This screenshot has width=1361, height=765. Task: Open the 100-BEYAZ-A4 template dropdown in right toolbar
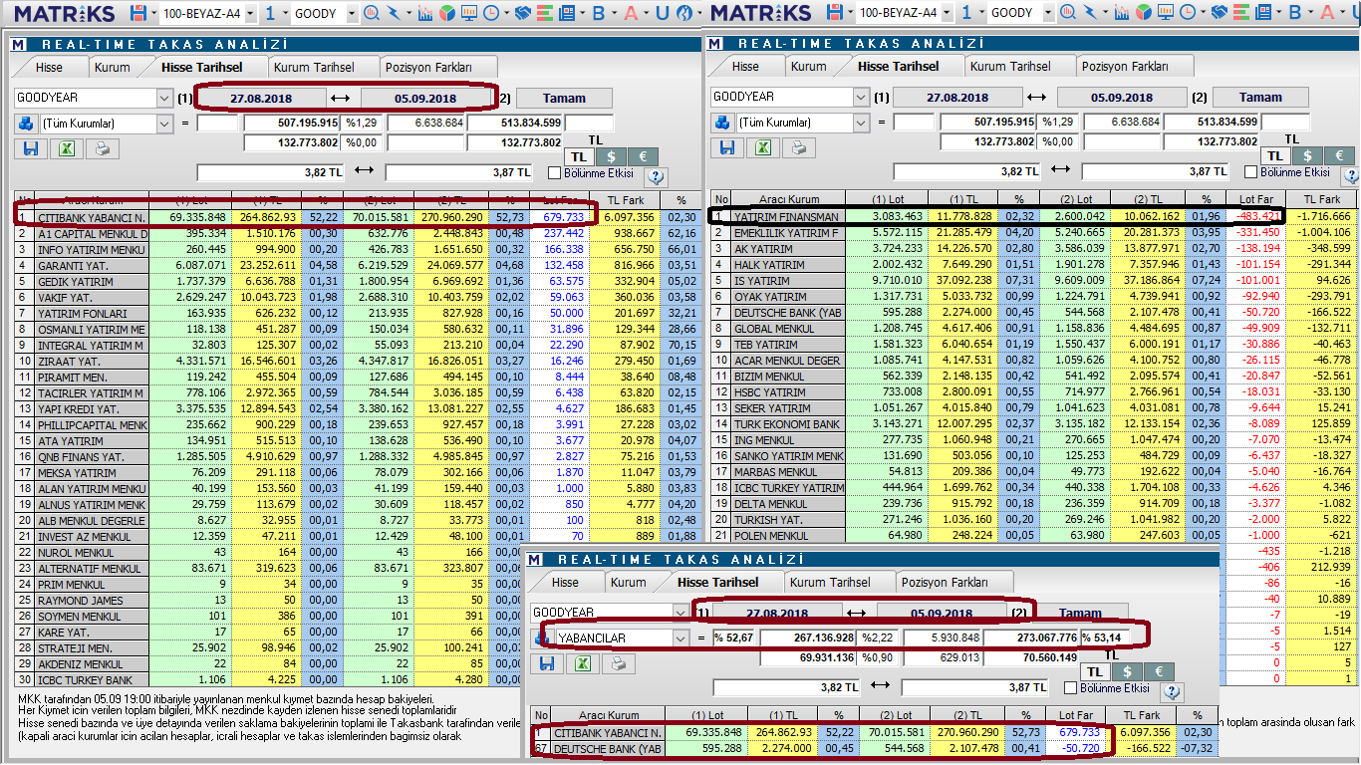(946, 13)
